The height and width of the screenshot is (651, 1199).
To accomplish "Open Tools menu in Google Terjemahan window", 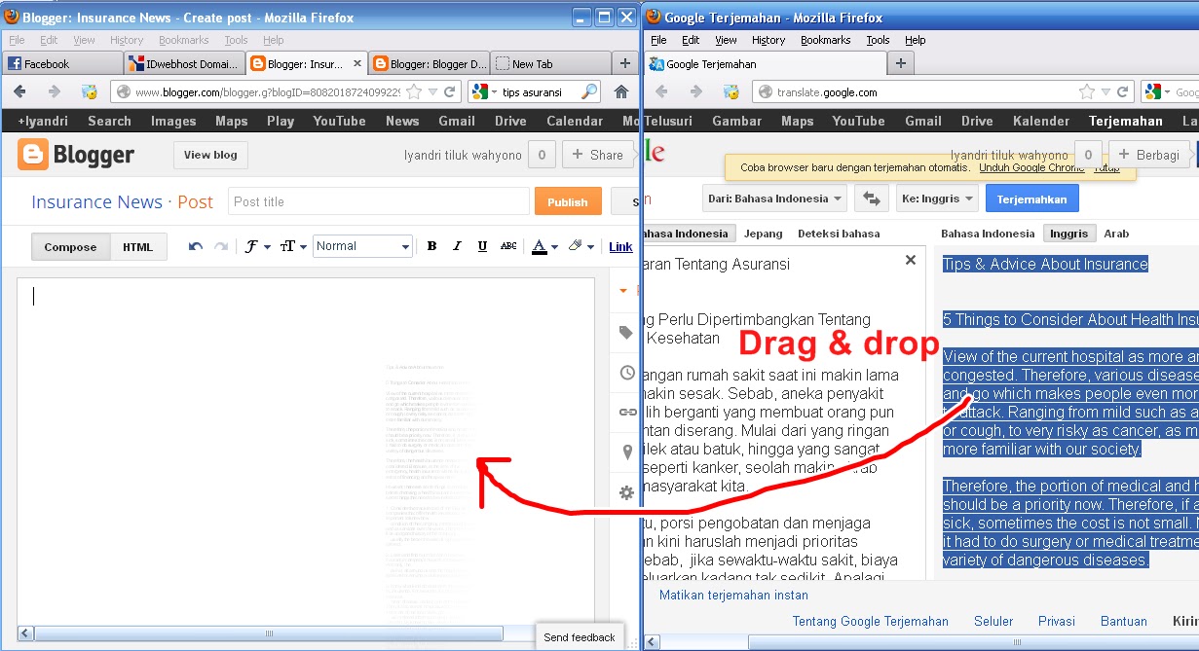I will point(879,40).
